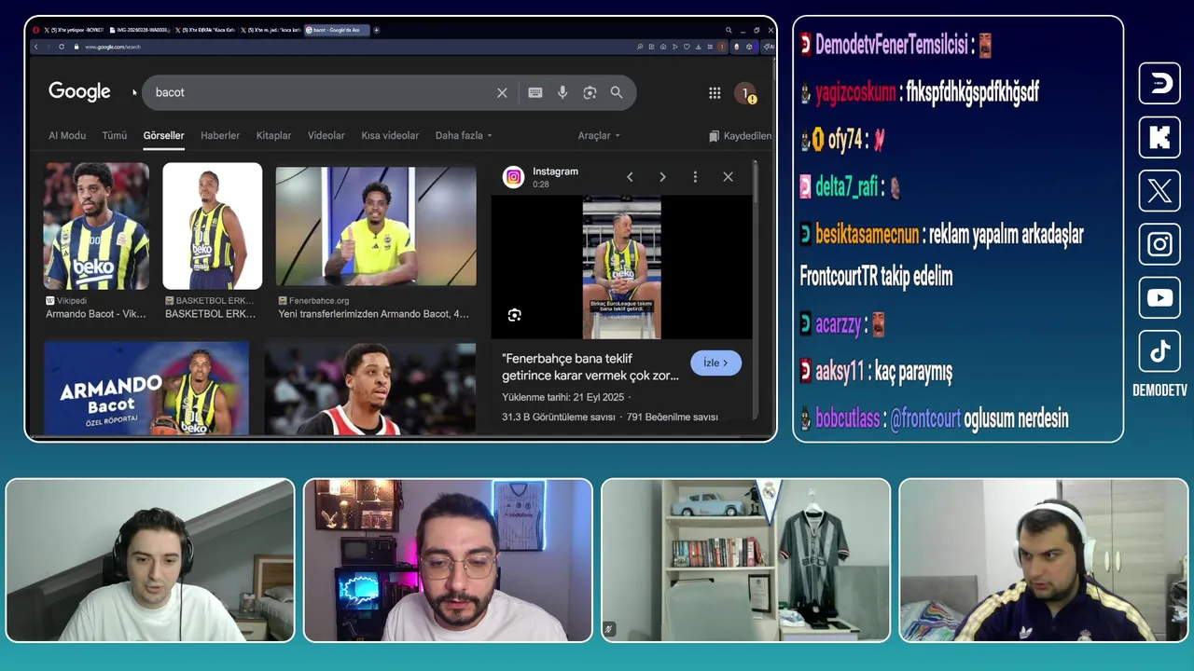The image size is (1194, 671).
Task: Click username besiktasamecnun in chat
Action: [867, 234]
